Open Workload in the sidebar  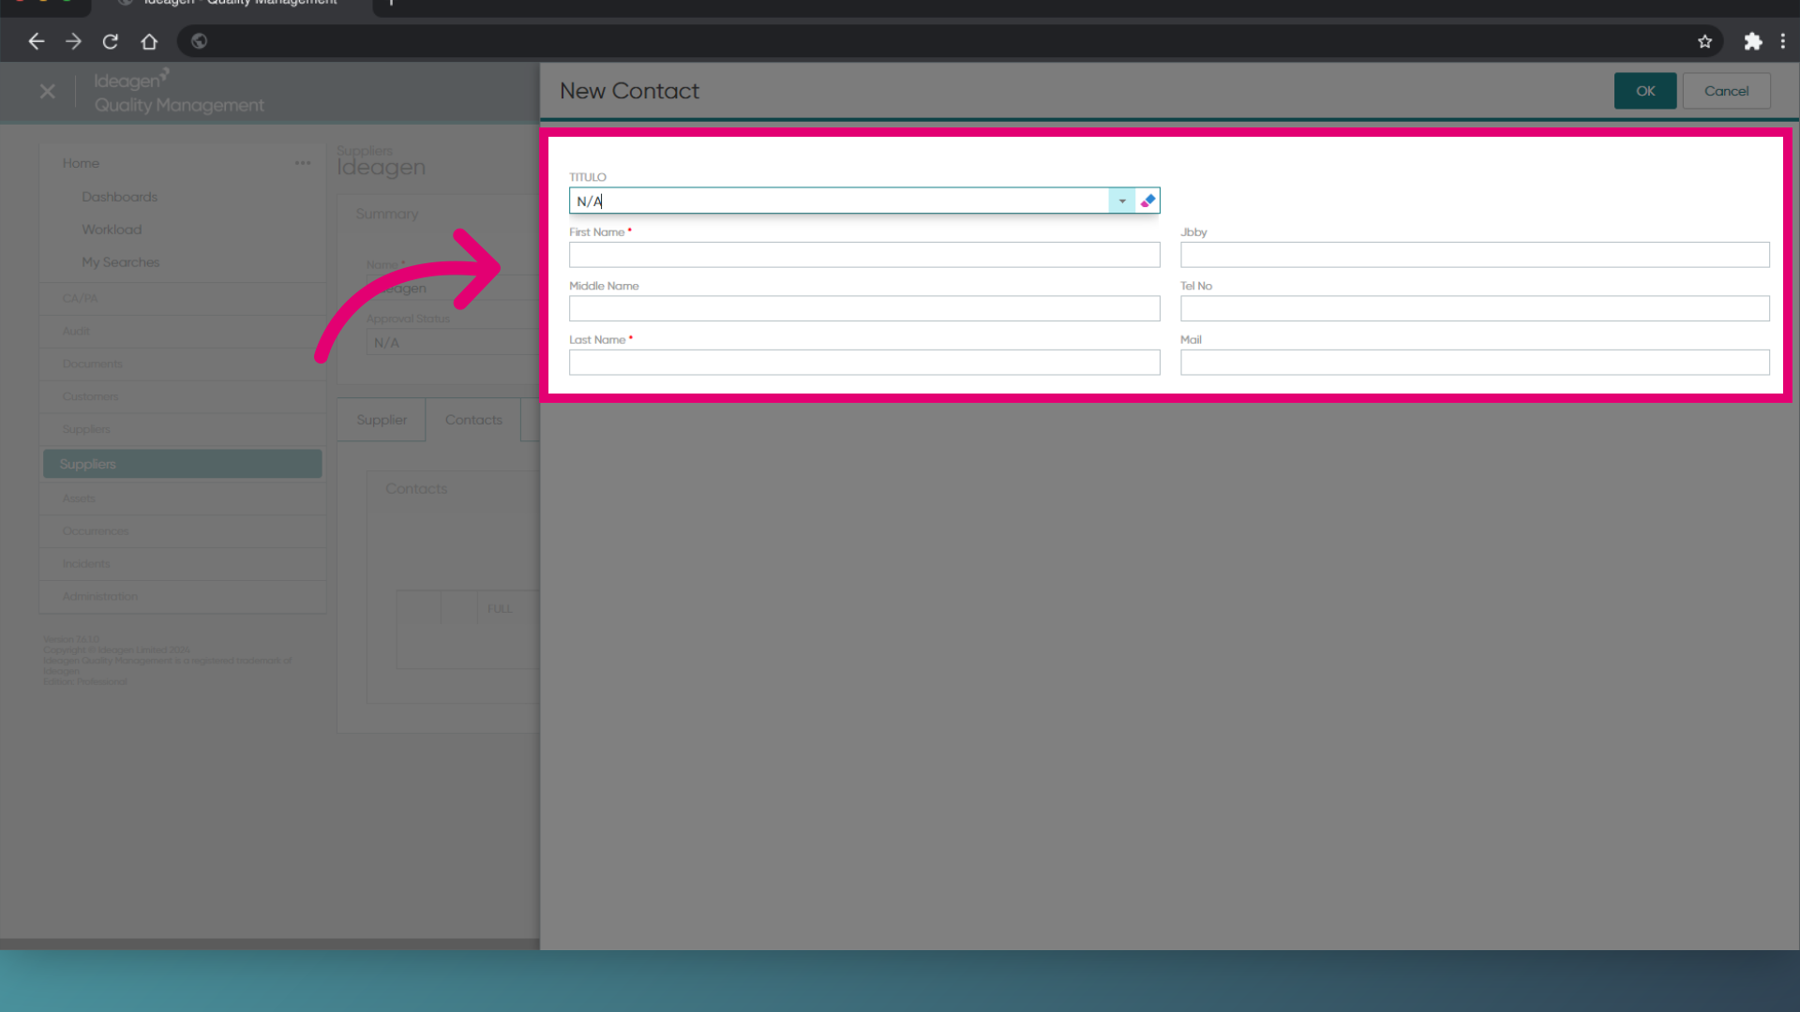pyautogui.click(x=112, y=230)
